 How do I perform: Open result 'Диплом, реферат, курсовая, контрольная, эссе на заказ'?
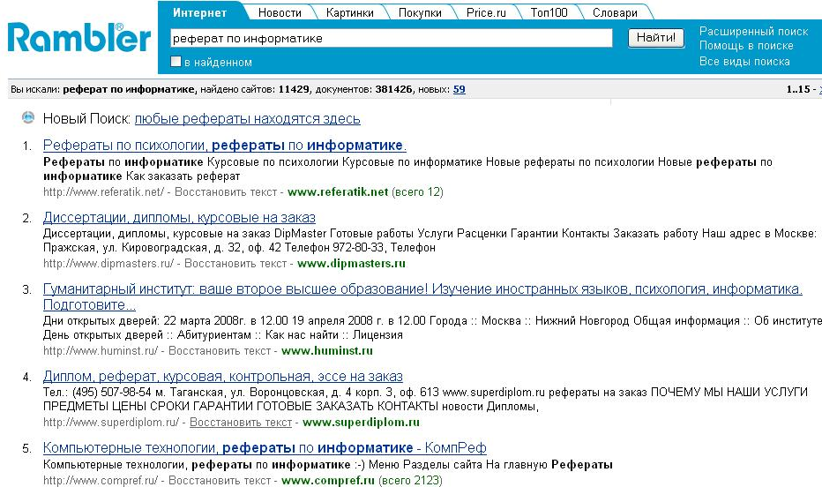point(223,376)
